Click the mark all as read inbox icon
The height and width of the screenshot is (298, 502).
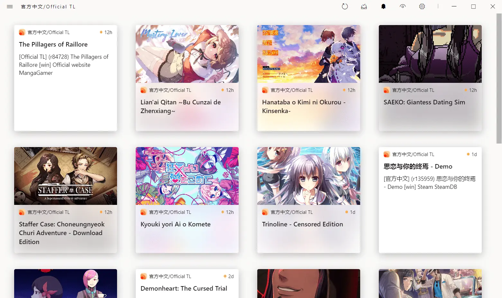coord(364,6)
